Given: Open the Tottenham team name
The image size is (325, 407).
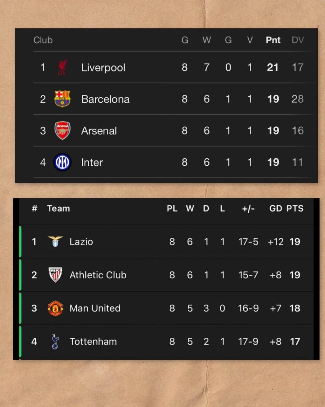Looking at the screenshot, I should pyautogui.click(x=93, y=341).
